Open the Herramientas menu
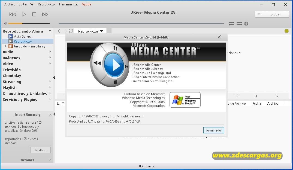The height and width of the screenshot is (170, 293). tap(69, 4)
